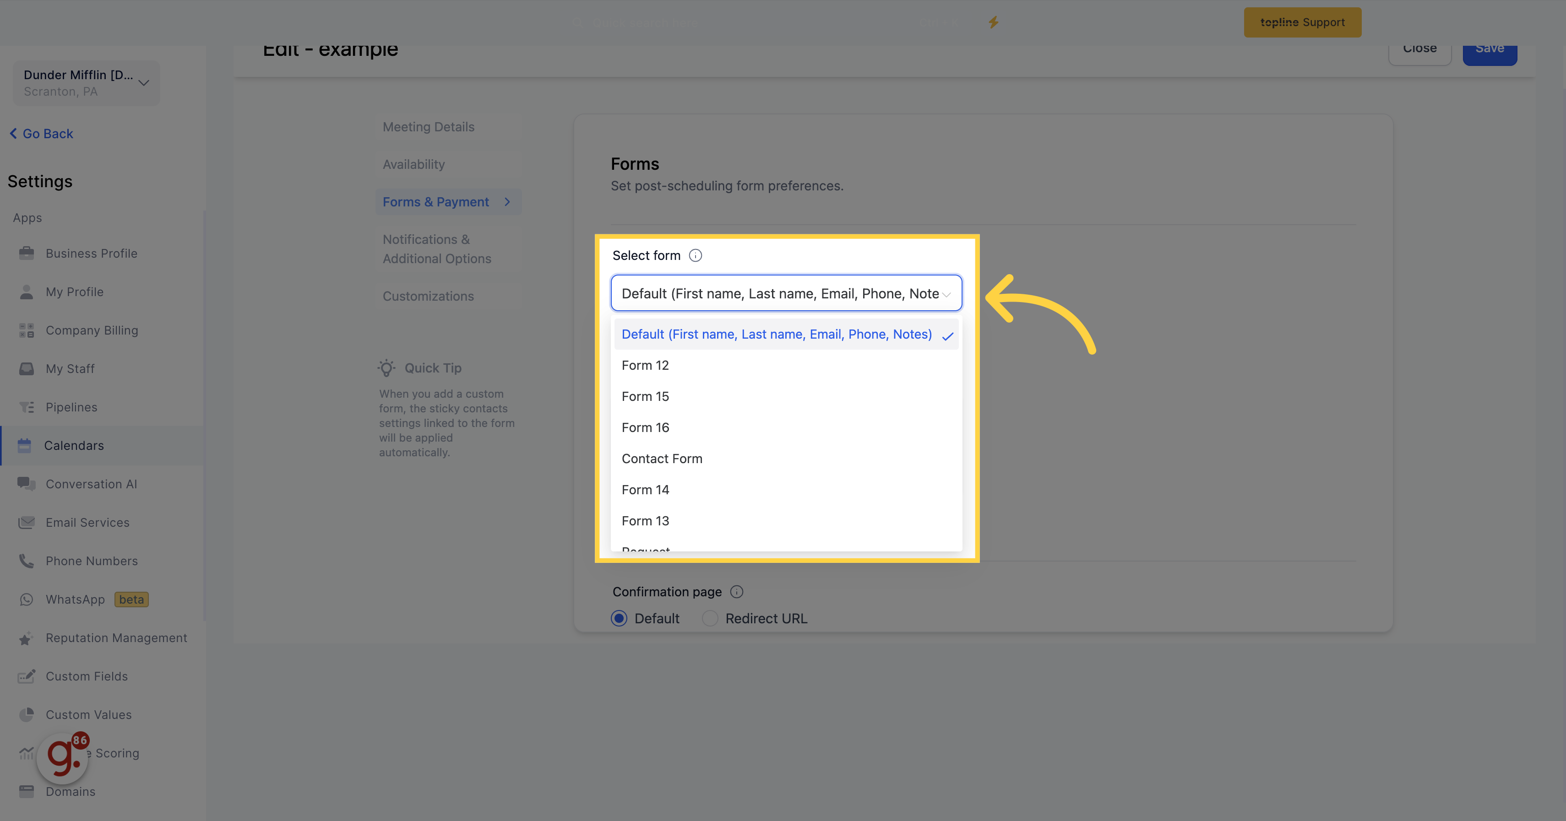The width and height of the screenshot is (1566, 821).
Task: Click the Reputation Management star icon
Action: pos(26,638)
